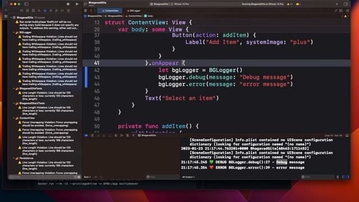Switch to the BGLogger tab

tap(134, 11)
